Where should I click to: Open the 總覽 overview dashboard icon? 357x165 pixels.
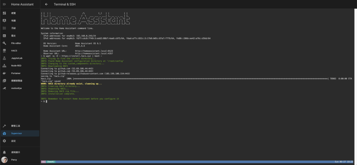pos(4,13)
